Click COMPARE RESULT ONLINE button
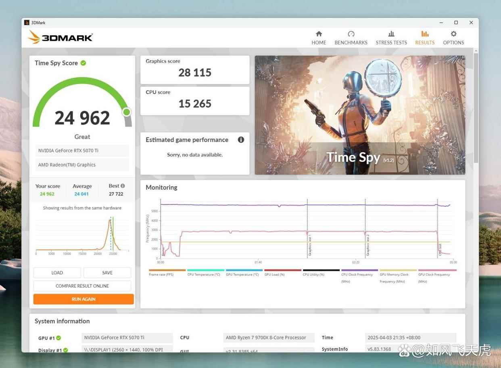 tap(82, 286)
